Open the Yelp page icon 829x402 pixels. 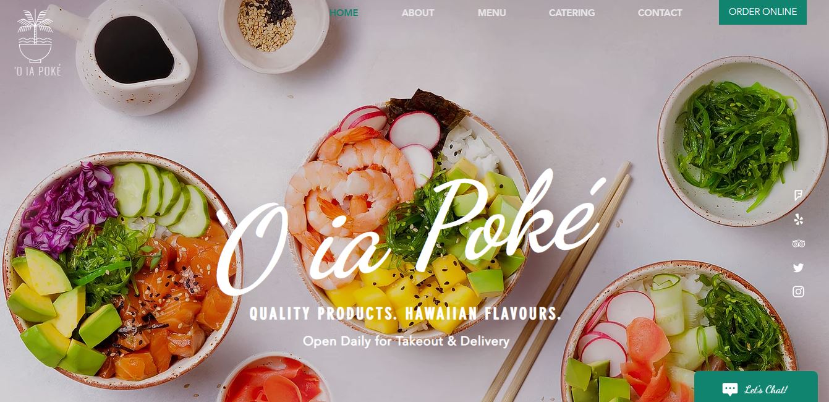pos(798,220)
